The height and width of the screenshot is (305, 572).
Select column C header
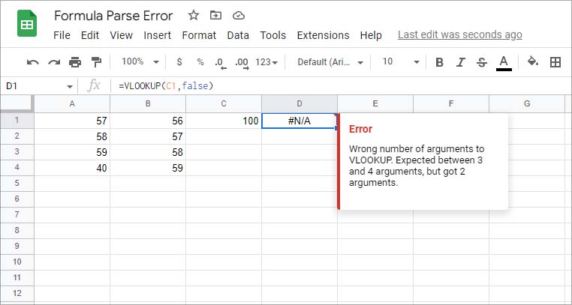click(224, 103)
